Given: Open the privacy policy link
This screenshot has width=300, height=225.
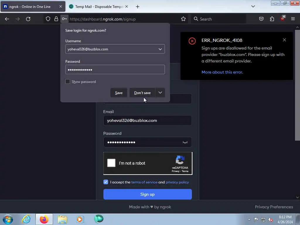Looking at the screenshot, I should tap(177, 182).
